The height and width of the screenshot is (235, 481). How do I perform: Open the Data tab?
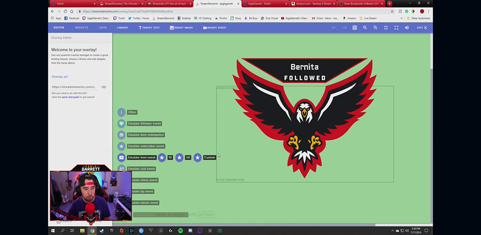tap(103, 28)
